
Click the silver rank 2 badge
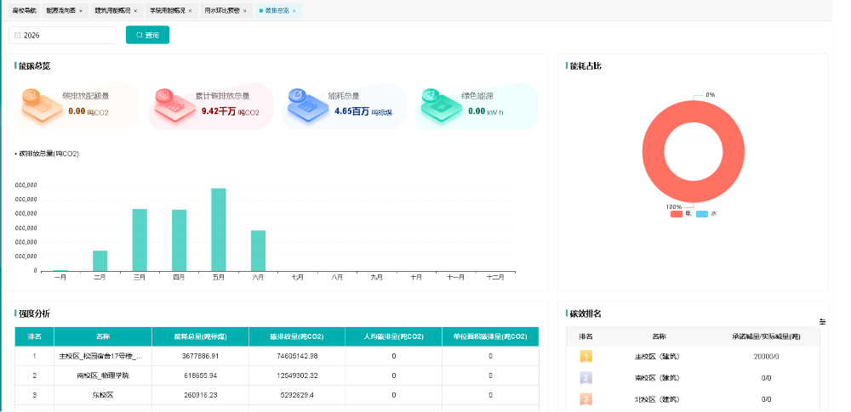[585, 378]
